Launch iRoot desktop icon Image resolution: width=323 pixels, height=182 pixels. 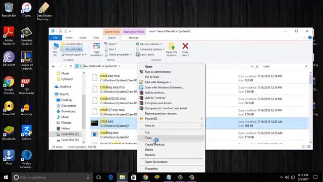coord(9,157)
